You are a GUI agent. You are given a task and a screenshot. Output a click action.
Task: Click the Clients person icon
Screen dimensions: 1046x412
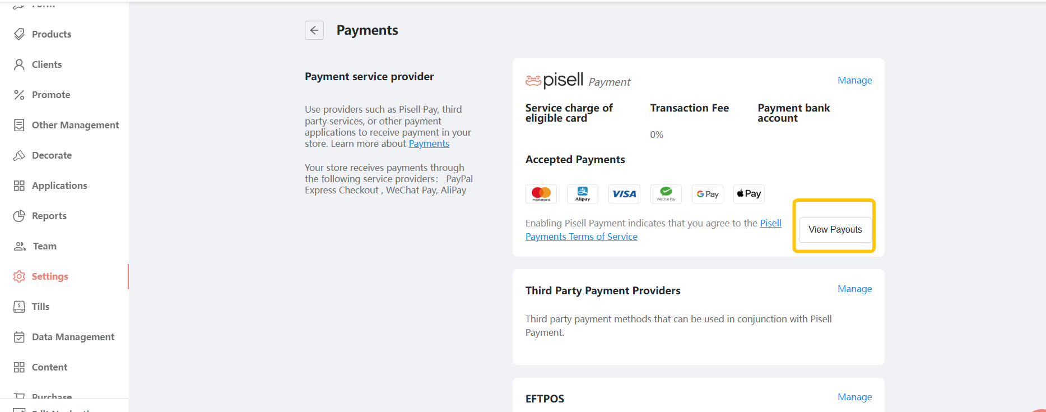tap(19, 64)
